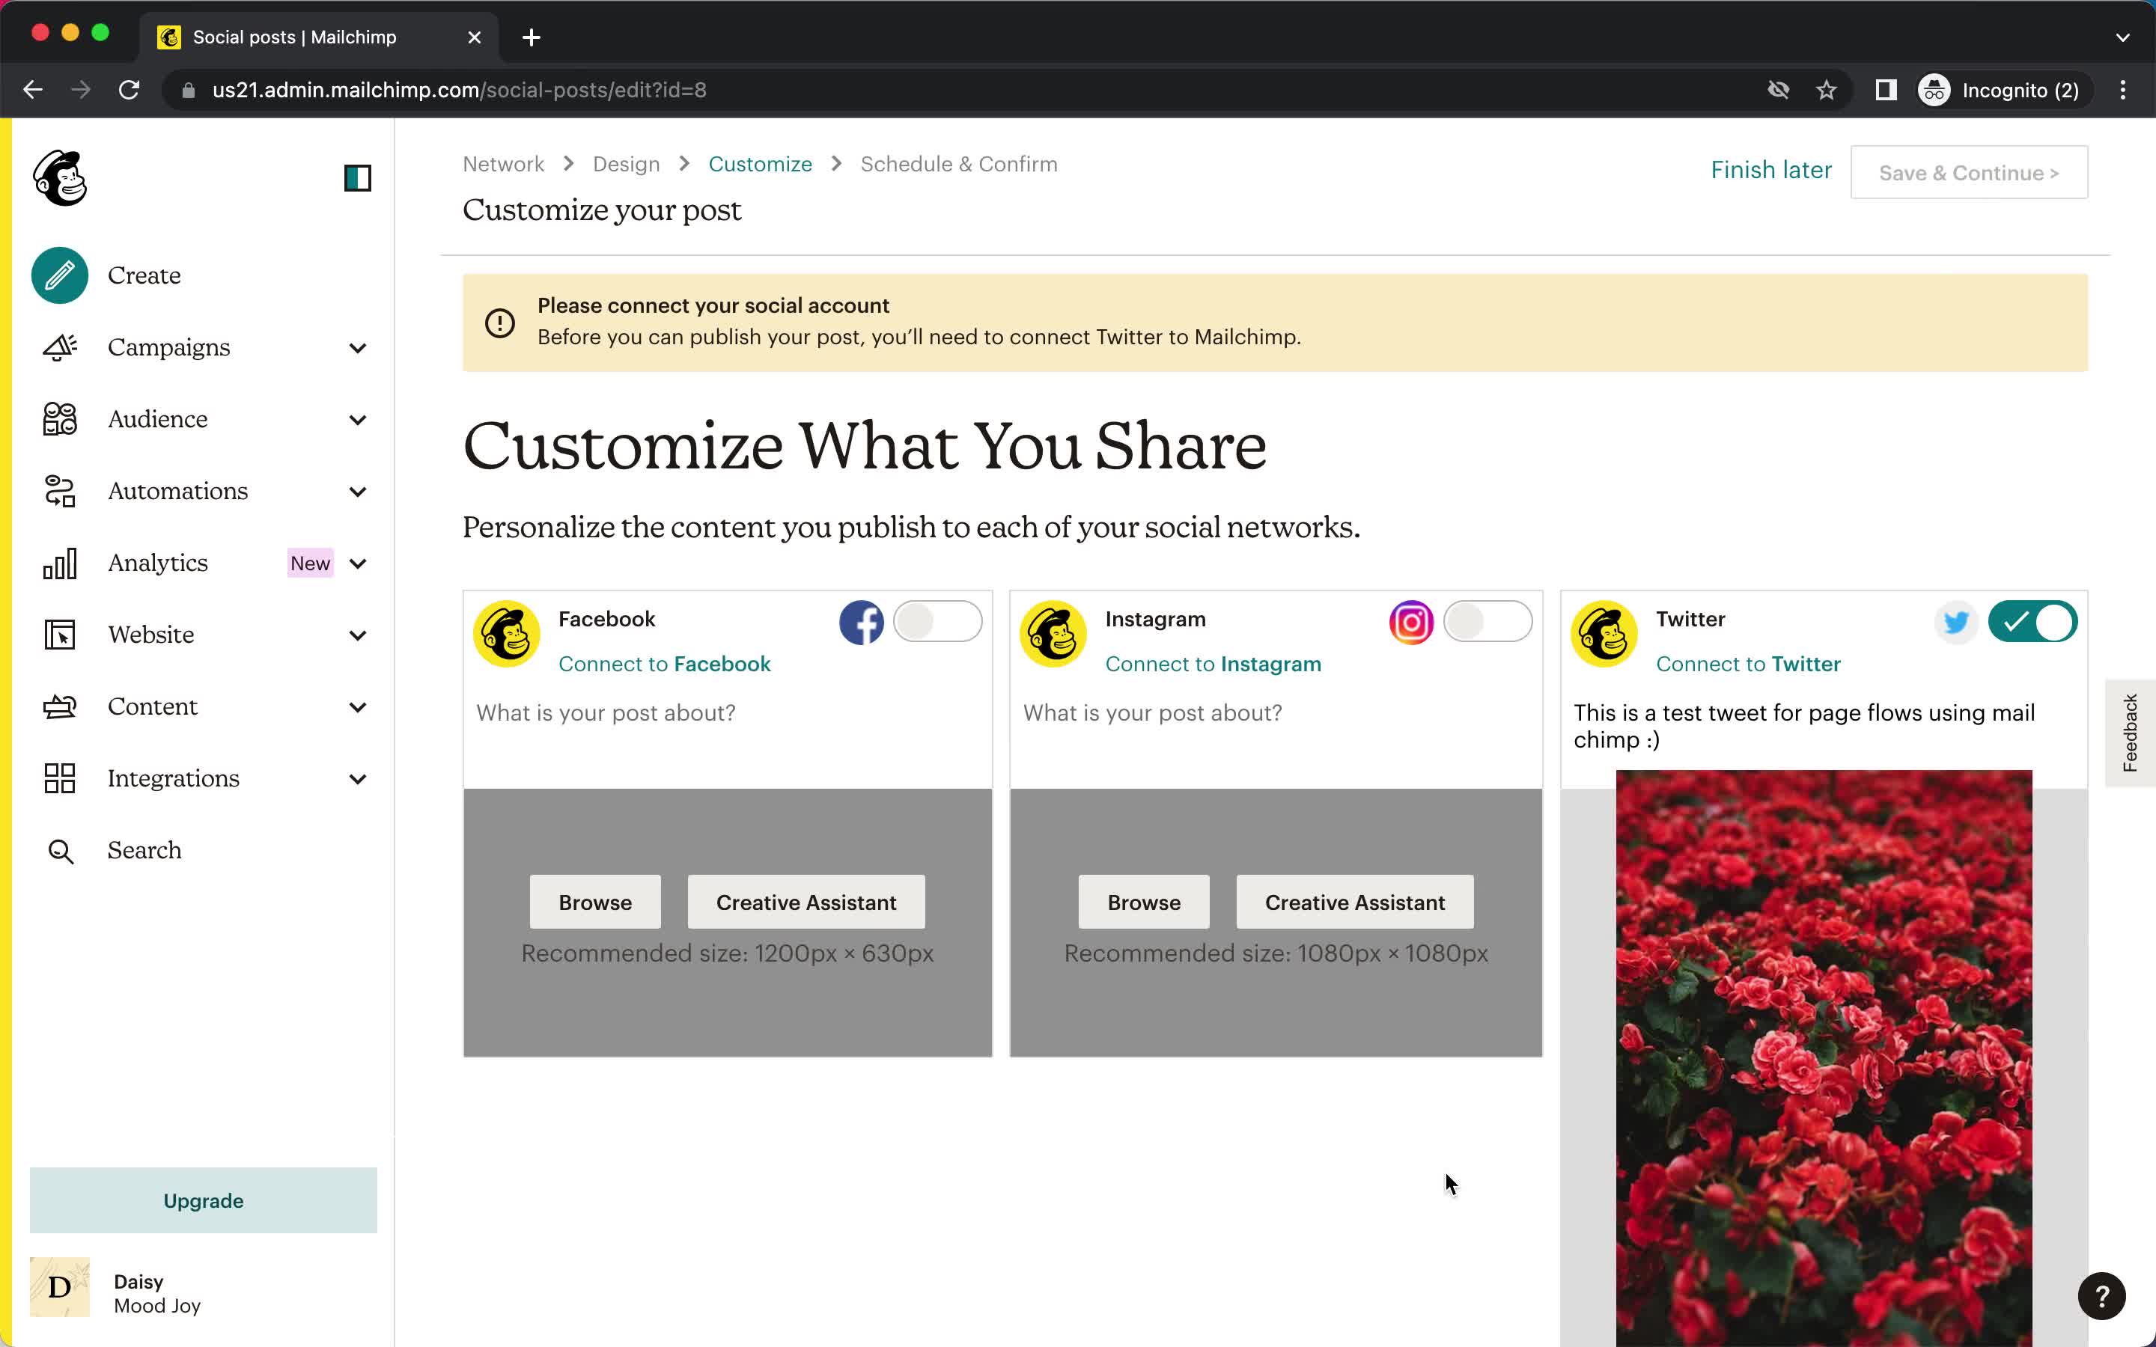Toggle the Twitter switch on

click(2033, 620)
